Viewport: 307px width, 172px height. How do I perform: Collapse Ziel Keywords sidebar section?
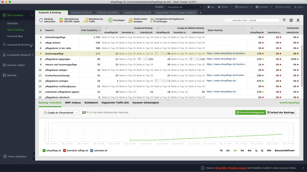(32, 15)
